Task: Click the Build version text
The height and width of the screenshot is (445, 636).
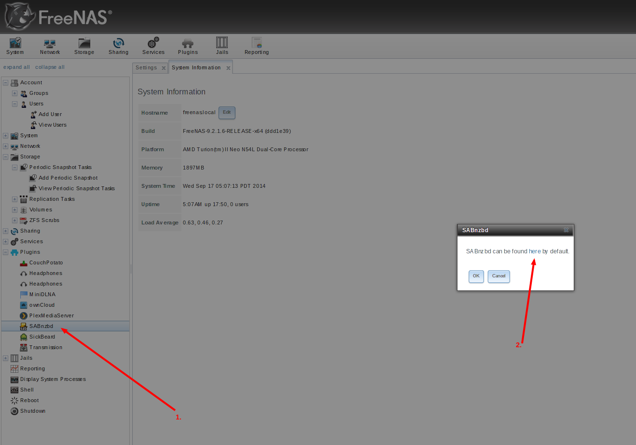Action: (x=236, y=131)
